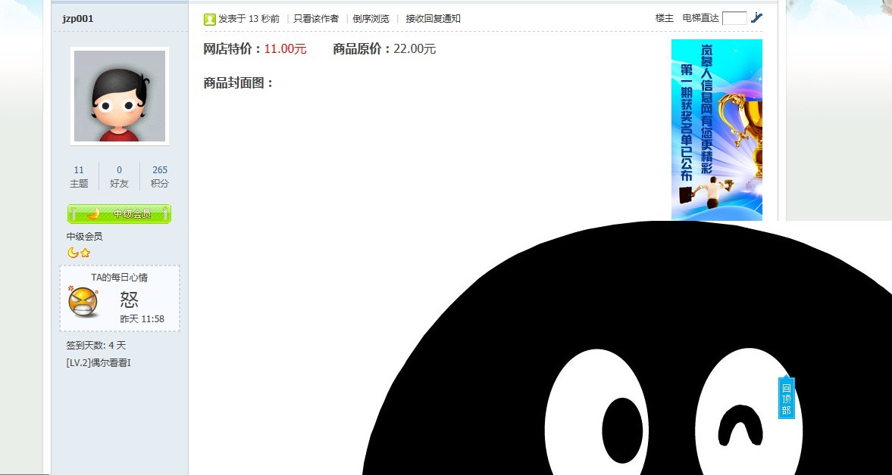Click the green poster icon beside 发表于
This screenshot has width=892, height=475.
(x=209, y=20)
